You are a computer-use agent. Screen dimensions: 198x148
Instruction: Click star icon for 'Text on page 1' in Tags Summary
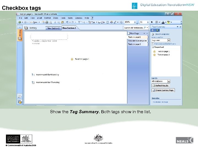point(154,52)
